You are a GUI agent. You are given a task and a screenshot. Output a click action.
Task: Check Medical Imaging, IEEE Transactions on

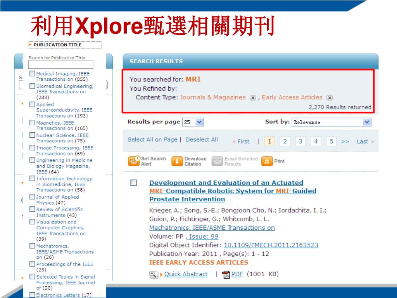[x=32, y=73]
